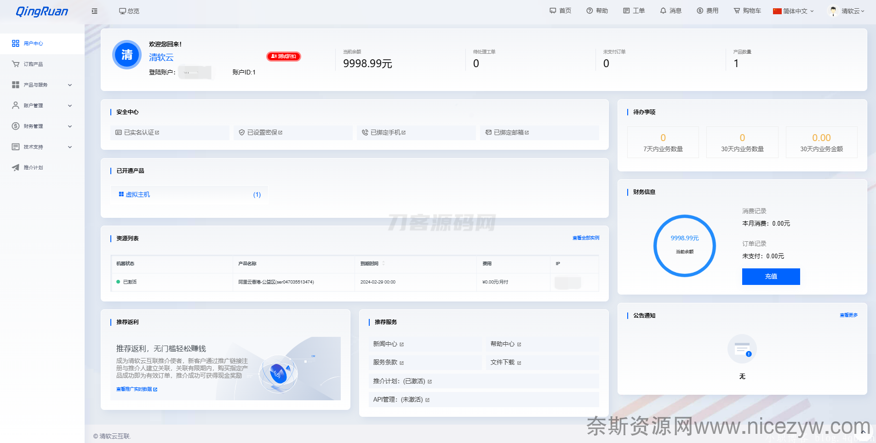The width and height of the screenshot is (876, 443).
Task: Open 工单 tickets from the top bar
Action: (x=634, y=11)
